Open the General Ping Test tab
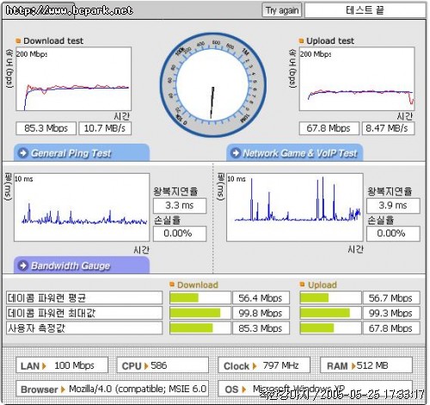Screen dimensions: 430x405 [82, 153]
